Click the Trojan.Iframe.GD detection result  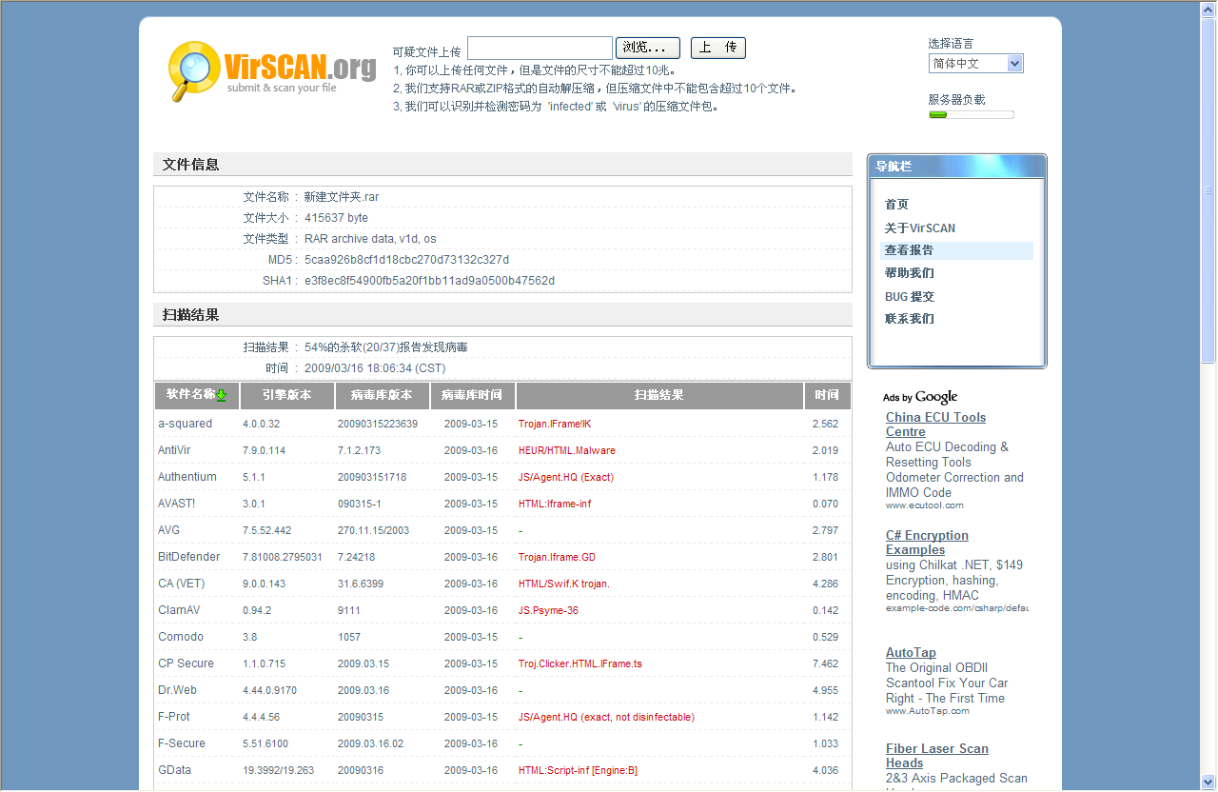click(x=557, y=557)
